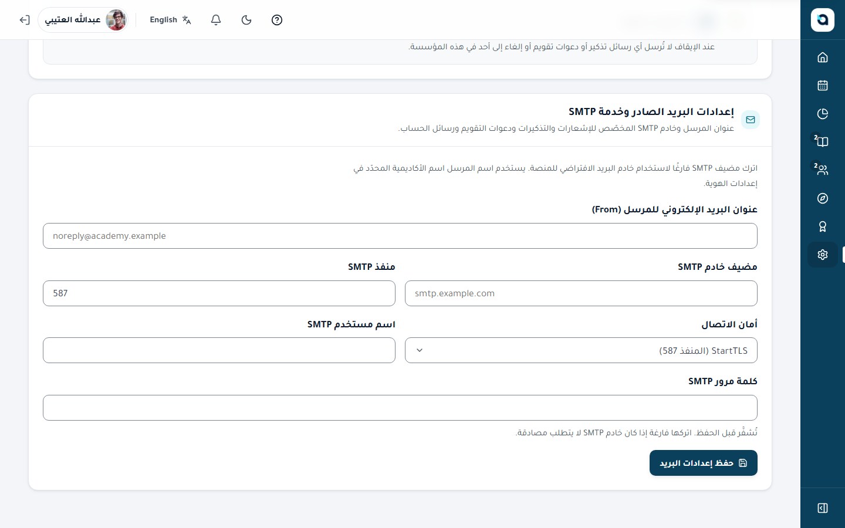Collapse the sidebar panel icon
Viewport: 845px width, 528px height.
(823, 508)
